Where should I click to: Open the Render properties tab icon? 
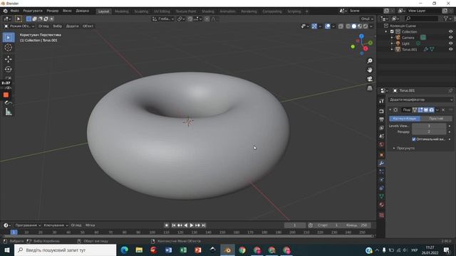point(382,111)
